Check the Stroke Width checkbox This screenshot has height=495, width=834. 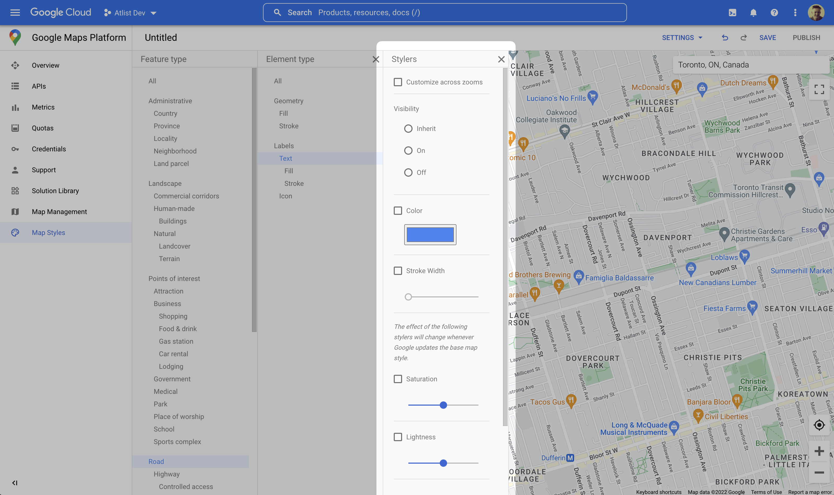[x=398, y=270]
